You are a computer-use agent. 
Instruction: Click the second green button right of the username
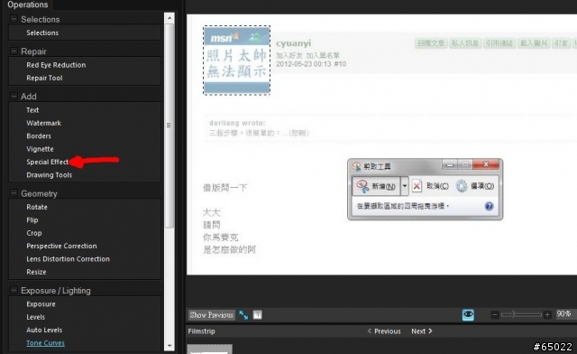click(465, 43)
